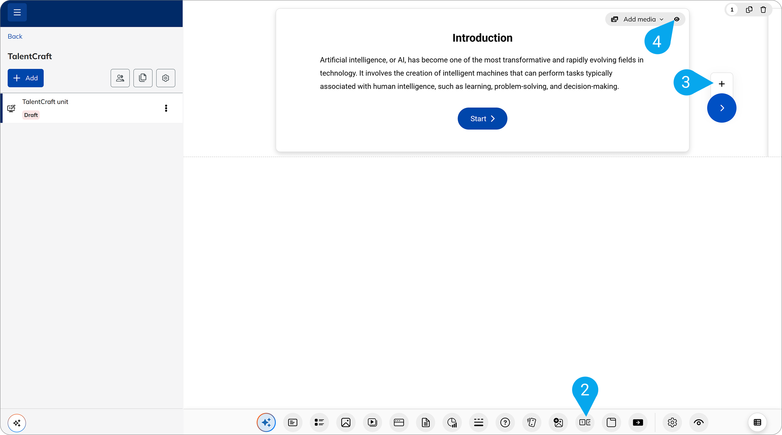Open the users icon button in sidebar
This screenshot has width=782, height=435.
click(x=120, y=78)
